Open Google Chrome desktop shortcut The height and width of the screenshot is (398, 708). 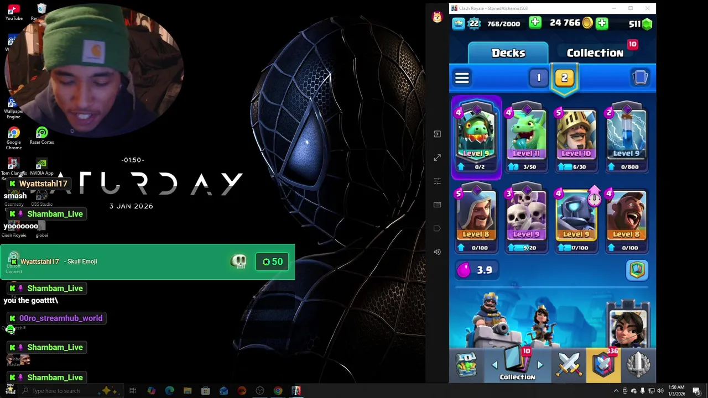tap(14, 138)
